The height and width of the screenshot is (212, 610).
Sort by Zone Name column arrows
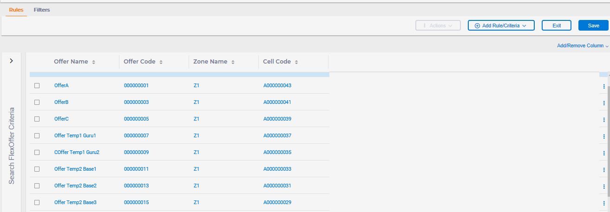tap(233, 62)
